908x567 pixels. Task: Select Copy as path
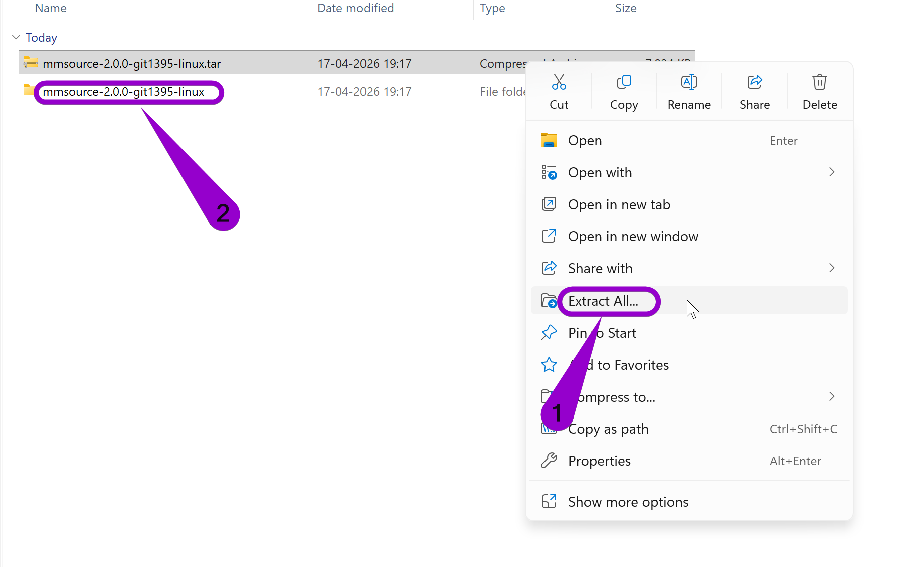pyautogui.click(x=608, y=429)
